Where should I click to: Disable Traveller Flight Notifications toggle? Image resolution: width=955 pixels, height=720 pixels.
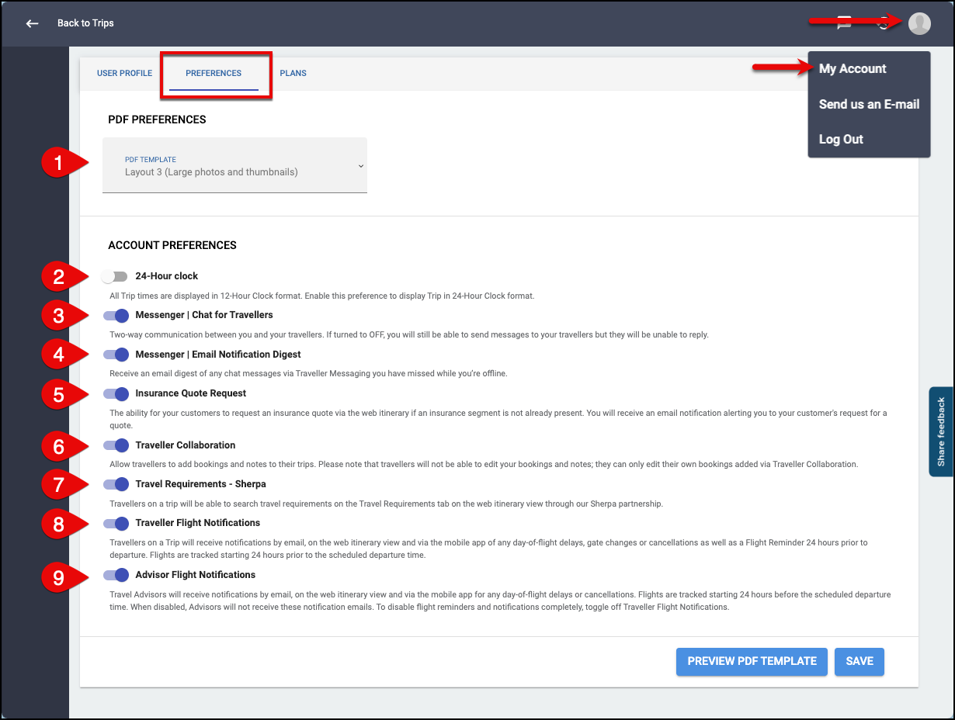point(115,523)
